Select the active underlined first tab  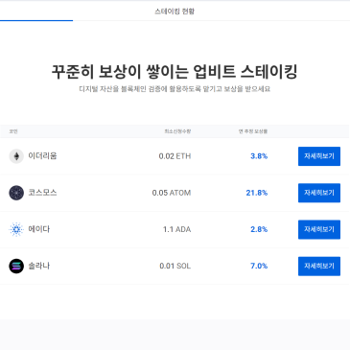point(36,11)
